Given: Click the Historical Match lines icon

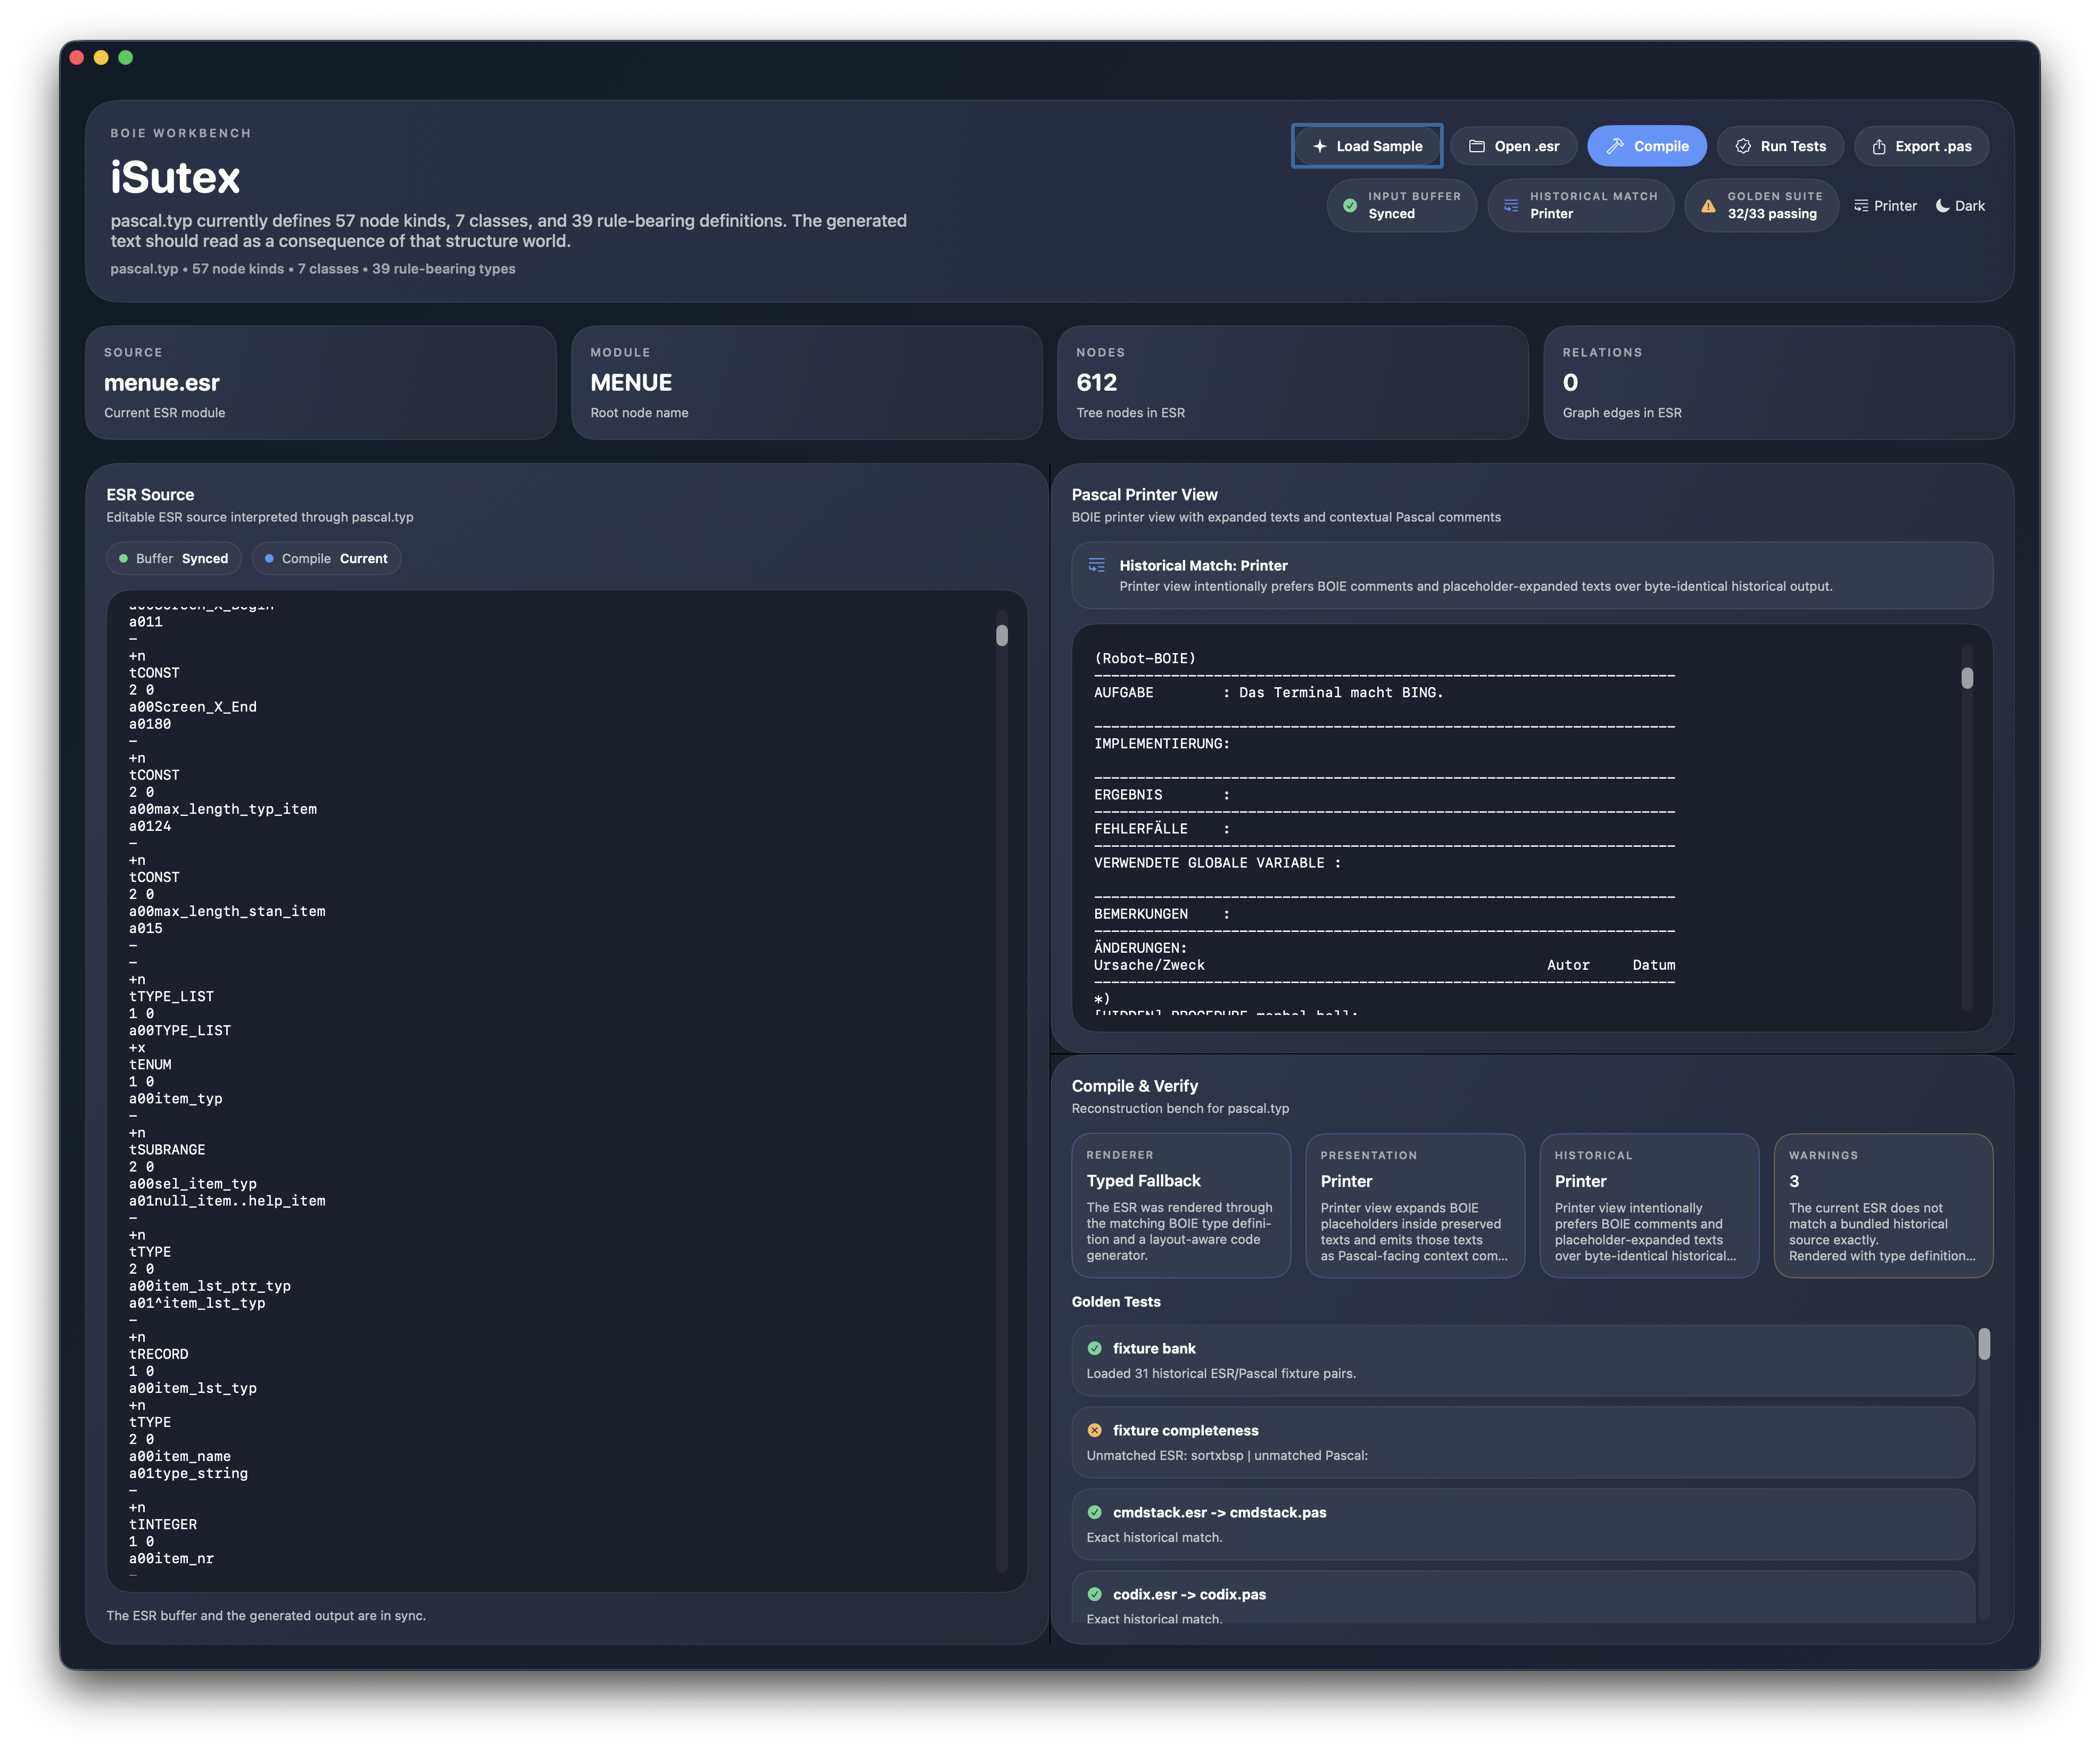Looking at the screenshot, I should pos(1511,205).
